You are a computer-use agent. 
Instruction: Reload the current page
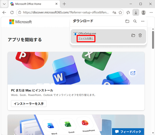pos(12,12)
